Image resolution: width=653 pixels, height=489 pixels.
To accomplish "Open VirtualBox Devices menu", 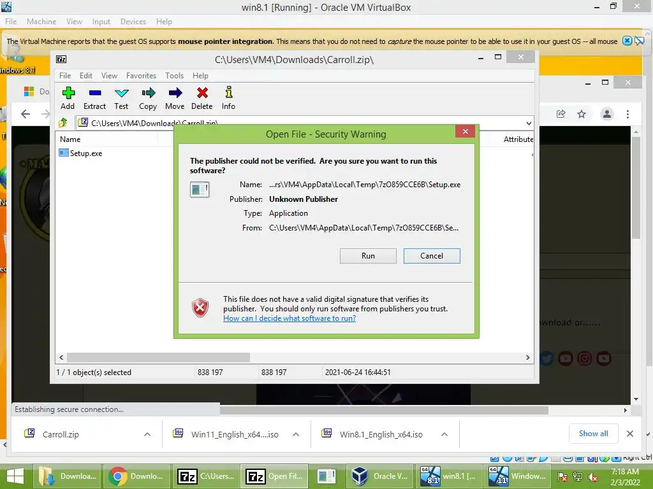I will [133, 22].
